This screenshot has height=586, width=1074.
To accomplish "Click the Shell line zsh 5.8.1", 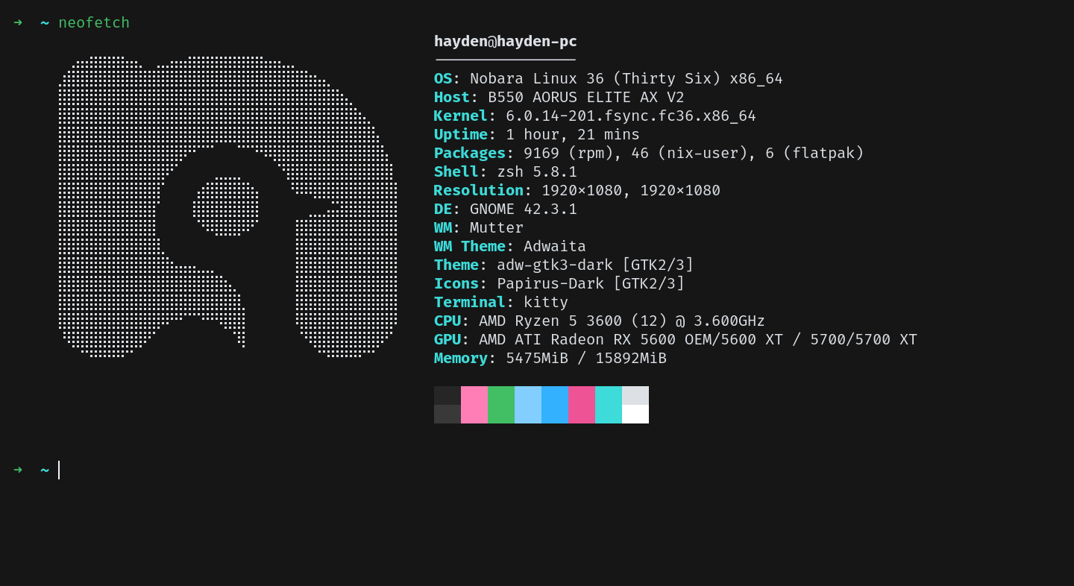I will (506, 171).
